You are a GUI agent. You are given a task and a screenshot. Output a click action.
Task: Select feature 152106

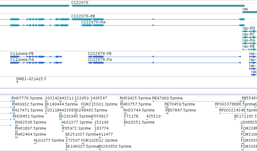(x=101, y=123)
